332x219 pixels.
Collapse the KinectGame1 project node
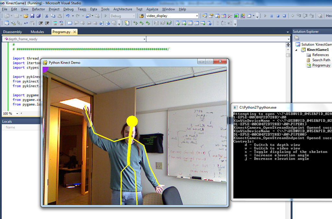tap(296, 50)
